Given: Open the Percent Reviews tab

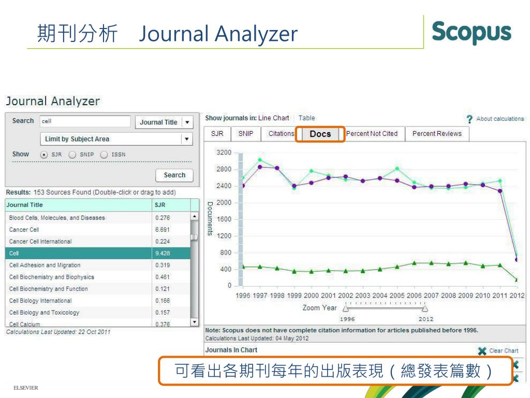Looking at the screenshot, I should [x=437, y=134].
